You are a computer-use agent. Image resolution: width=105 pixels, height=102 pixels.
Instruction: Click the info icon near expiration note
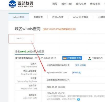[79, 99]
